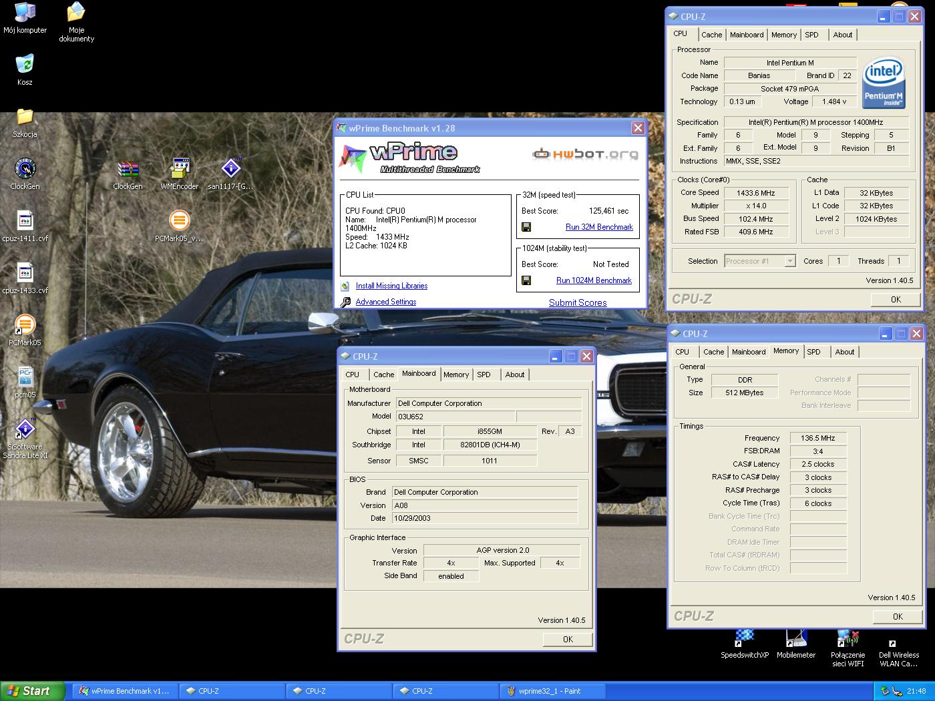Launch the Mobilemeter shortcut icon
This screenshot has width=935, height=701.
(x=796, y=638)
